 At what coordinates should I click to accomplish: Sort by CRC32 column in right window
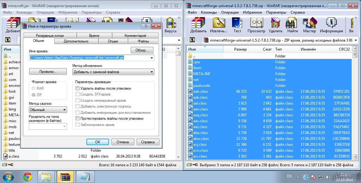pyautogui.click(x=341, y=49)
